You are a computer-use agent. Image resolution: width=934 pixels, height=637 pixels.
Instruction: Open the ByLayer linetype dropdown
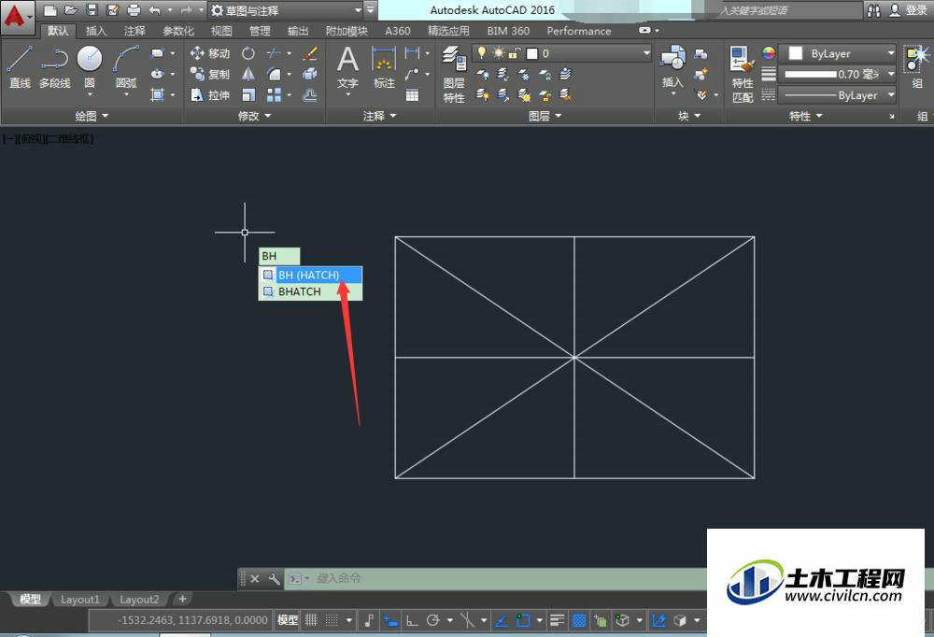click(x=837, y=95)
